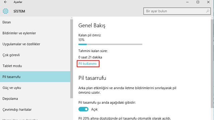
Task: Go back using the arrow icon
Action: pos(5,2)
